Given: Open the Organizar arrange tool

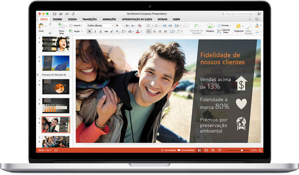Looking at the screenshot, I should coord(239,26).
